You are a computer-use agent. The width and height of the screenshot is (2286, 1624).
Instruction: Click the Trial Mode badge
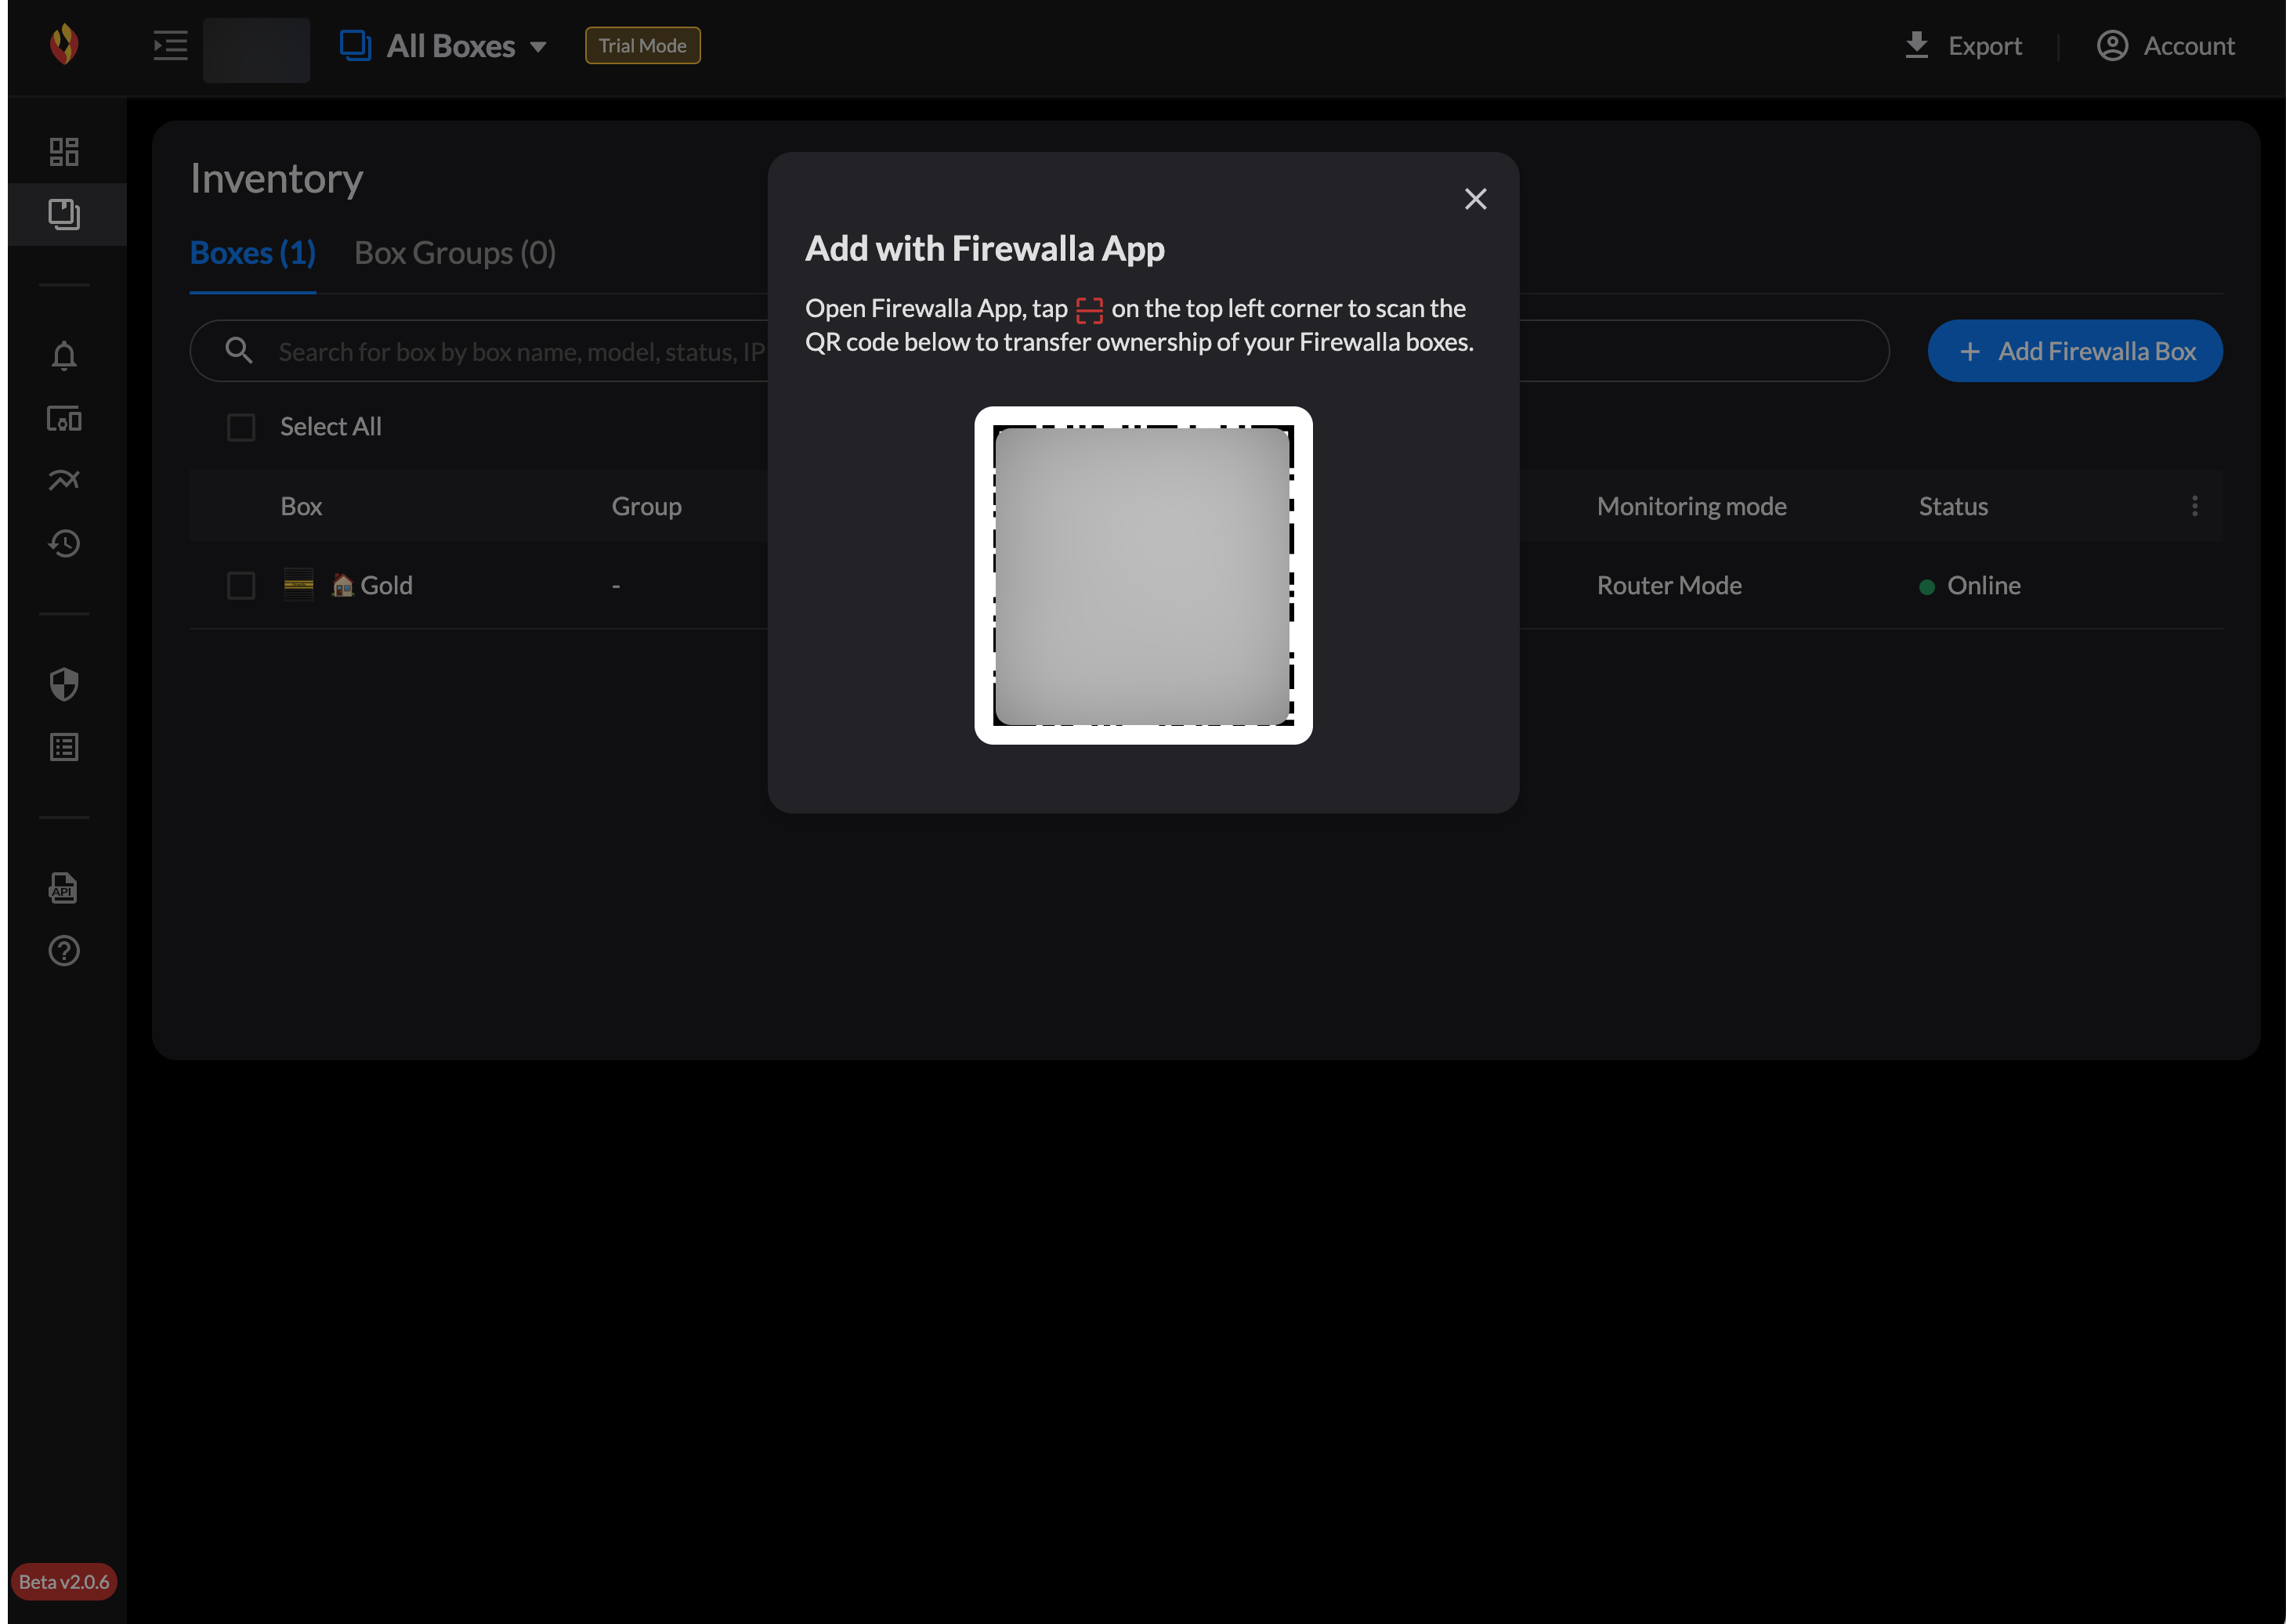pyautogui.click(x=642, y=45)
